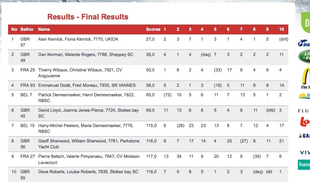The width and height of the screenshot is (310, 182).
Task: Open the green hans sponsor banner
Action: [x=304, y=165]
